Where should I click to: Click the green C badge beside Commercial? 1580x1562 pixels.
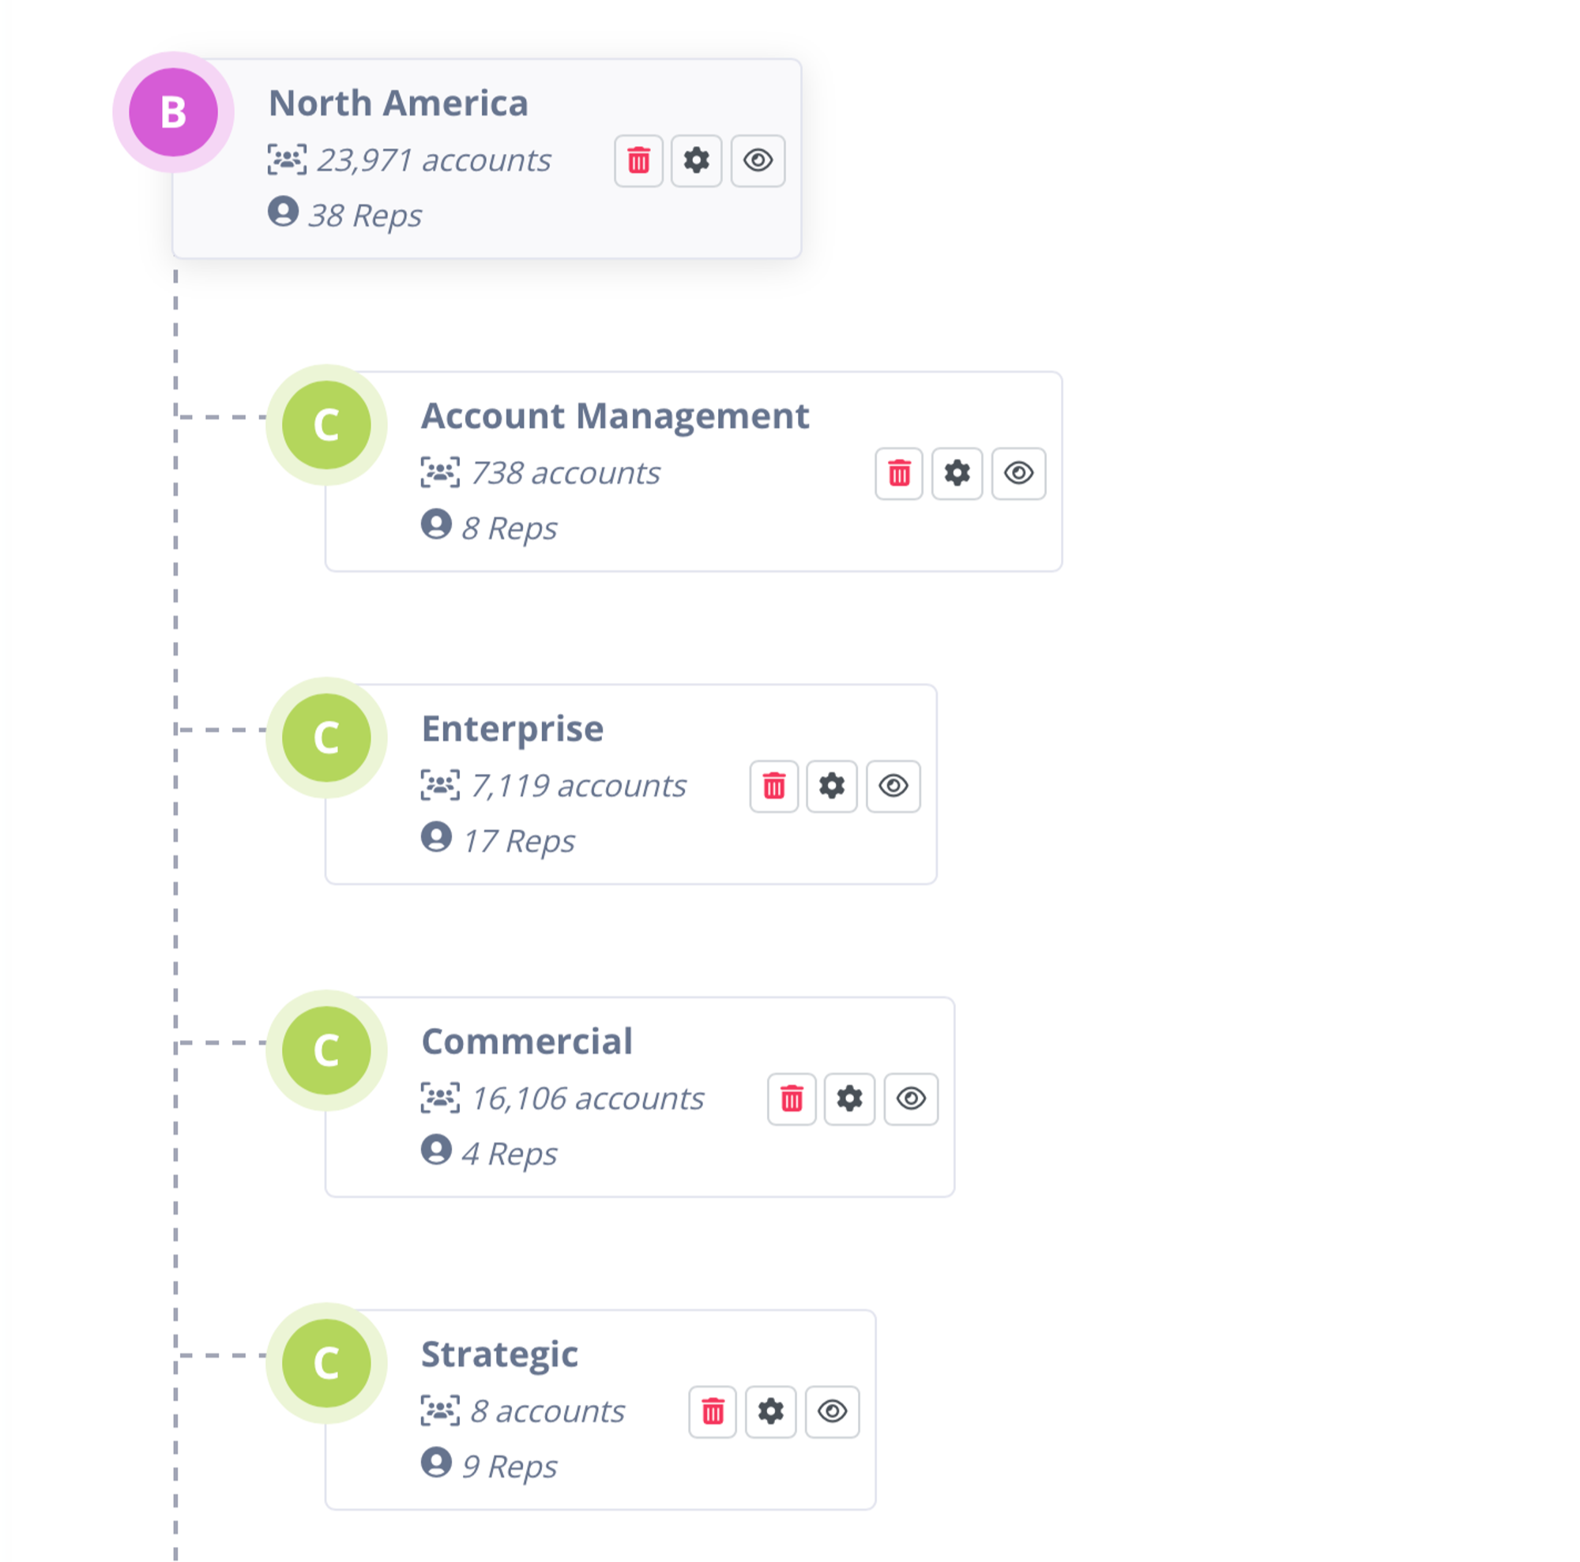click(x=326, y=1050)
